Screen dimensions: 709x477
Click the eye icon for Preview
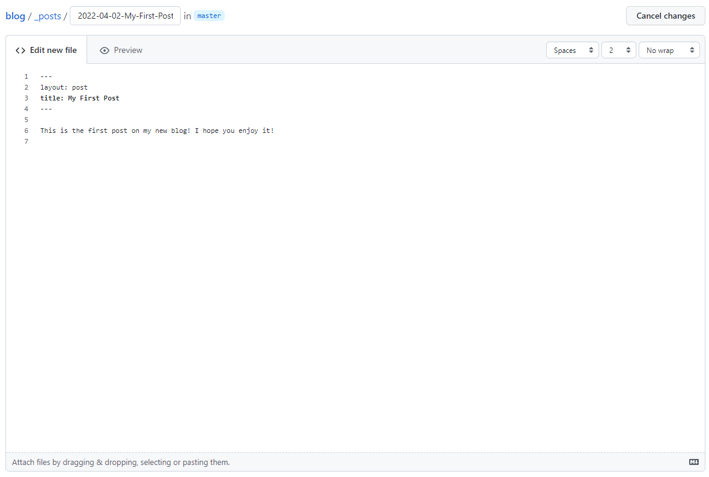coord(105,51)
